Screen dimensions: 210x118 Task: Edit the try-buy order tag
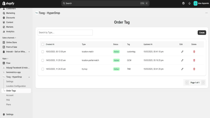point(182,69)
